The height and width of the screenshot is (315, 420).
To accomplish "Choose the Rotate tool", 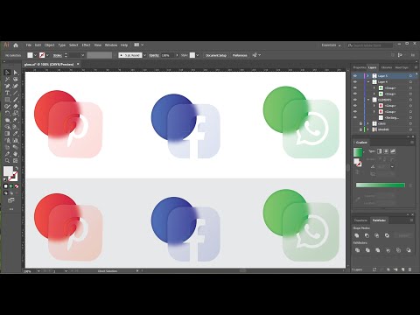I will point(7,113).
